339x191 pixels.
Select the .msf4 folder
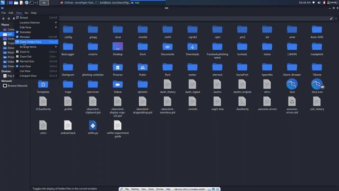(x=167, y=32)
